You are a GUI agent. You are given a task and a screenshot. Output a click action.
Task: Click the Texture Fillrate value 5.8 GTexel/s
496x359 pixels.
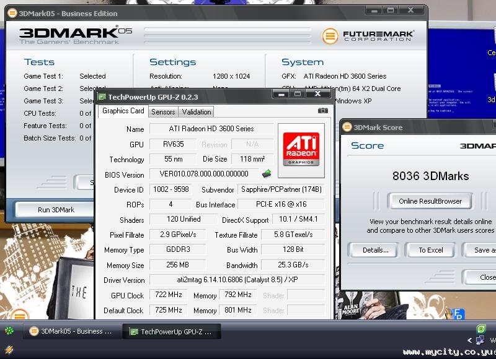click(293, 235)
